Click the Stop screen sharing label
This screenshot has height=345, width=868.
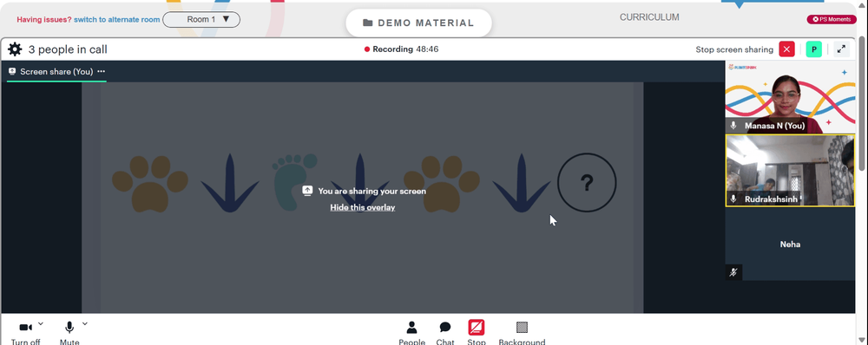[x=734, y=49]
